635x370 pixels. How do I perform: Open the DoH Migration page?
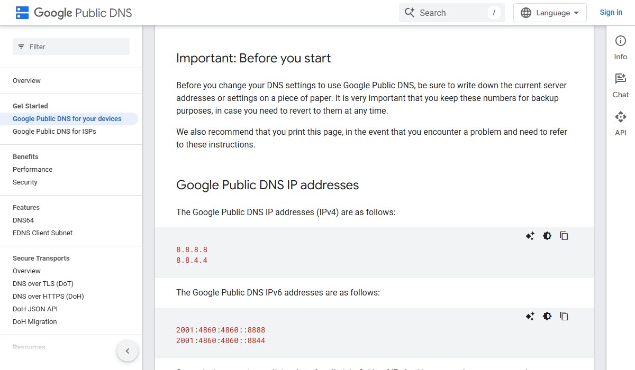click(x=34, y=322)
